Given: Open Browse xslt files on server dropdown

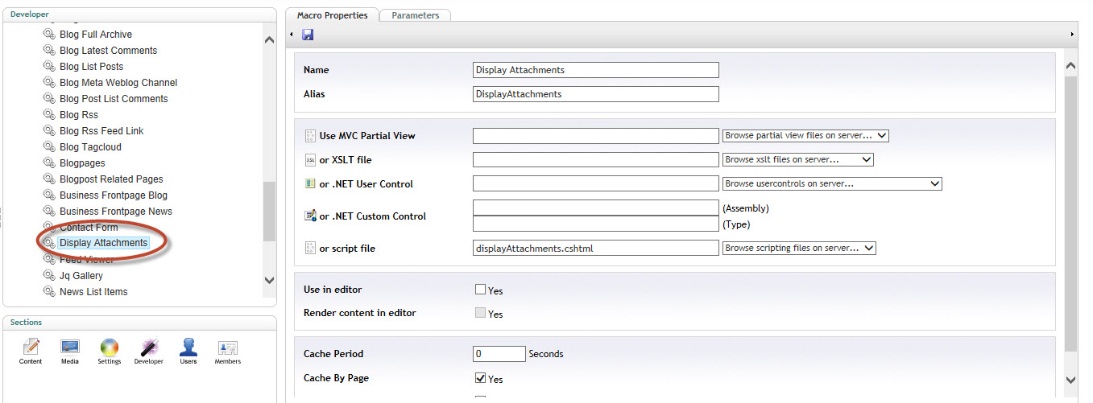Looking at the screenshot, I should (x=798, y=159).
